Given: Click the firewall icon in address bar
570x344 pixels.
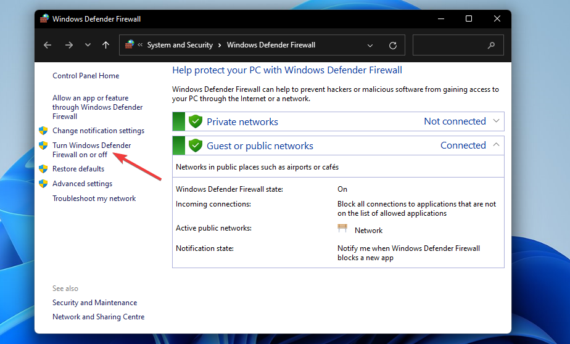Looking at the screenshot, I should pyautogui.click(x=130, y=44).
